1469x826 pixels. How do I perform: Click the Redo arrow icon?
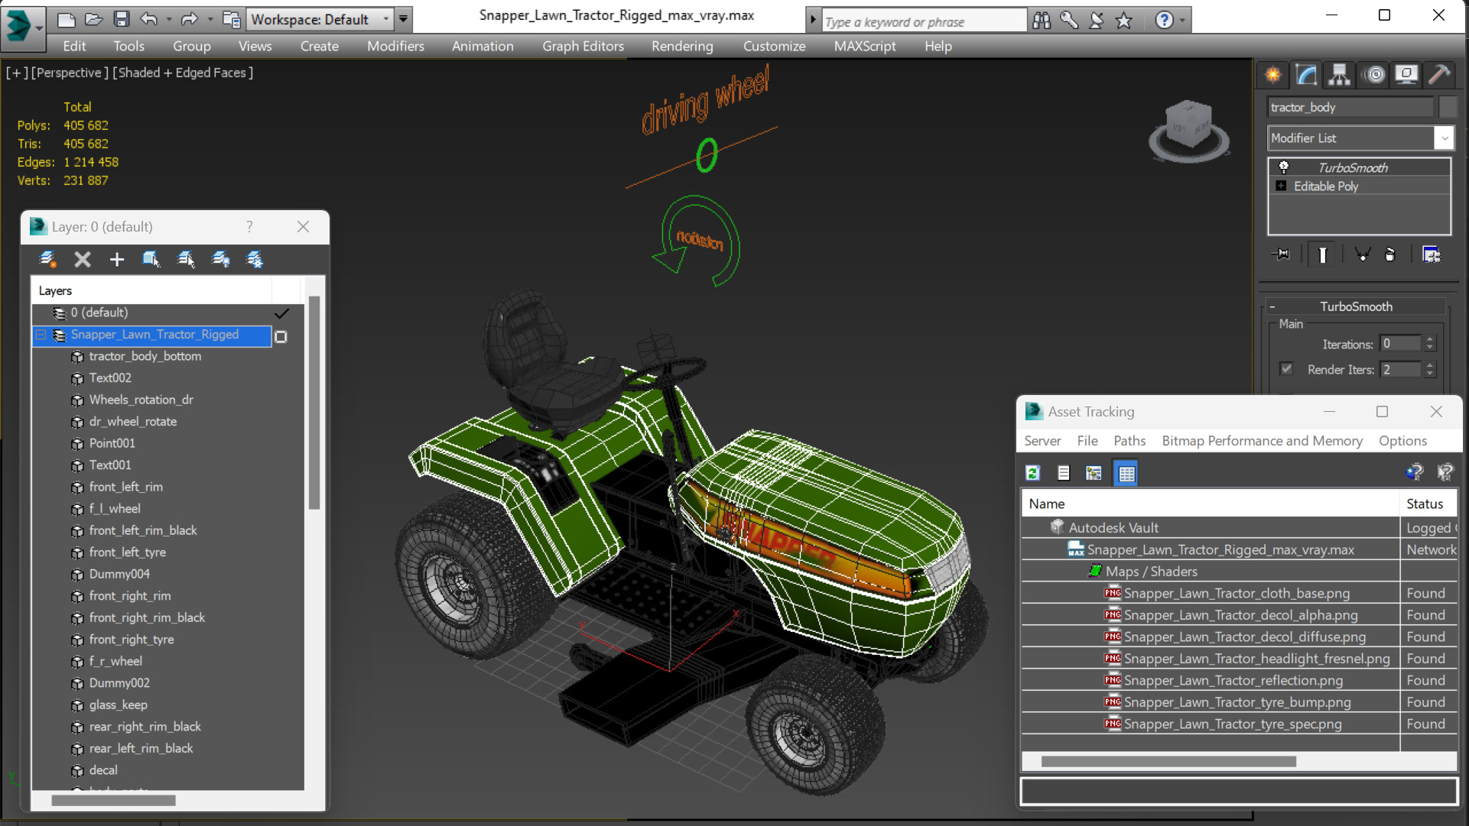tap(188, 19)
